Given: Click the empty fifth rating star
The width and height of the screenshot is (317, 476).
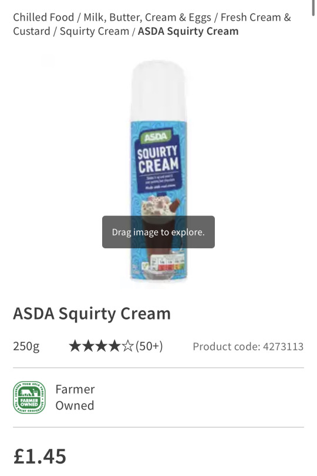Looking at the screenshot, I should pyautogui.click(x=127, y=346).
